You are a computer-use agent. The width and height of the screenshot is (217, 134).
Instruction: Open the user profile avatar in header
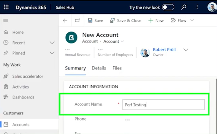(212, 7)
